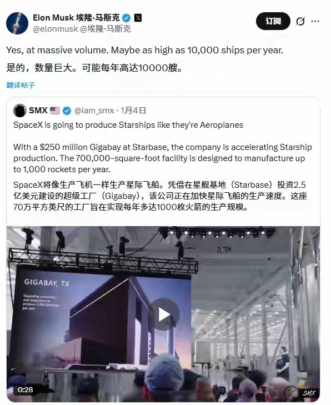Open the quoted SMX post text
Viewport: 331px width, 405px height.
click(163, 166)
